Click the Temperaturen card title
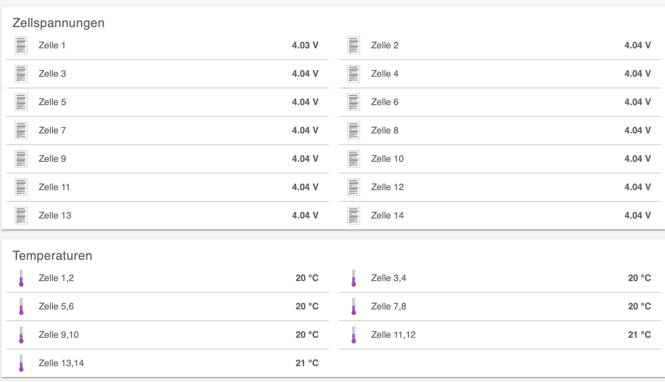The width and height of the screenshot is (665, 382). (x=52, y=256)
